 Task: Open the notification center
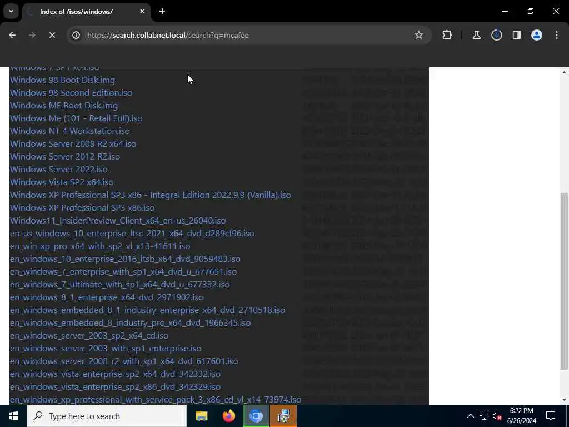[551, 416]
